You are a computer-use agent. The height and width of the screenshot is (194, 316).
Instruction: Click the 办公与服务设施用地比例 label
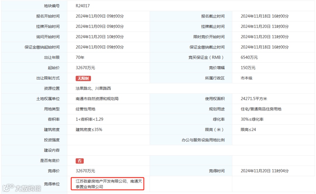point(203,140)
